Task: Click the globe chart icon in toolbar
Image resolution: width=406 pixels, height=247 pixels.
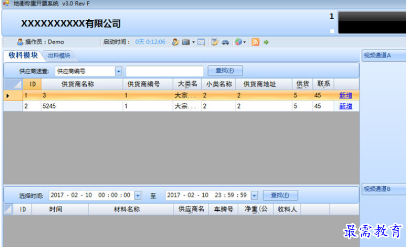Action: point(238,42)
